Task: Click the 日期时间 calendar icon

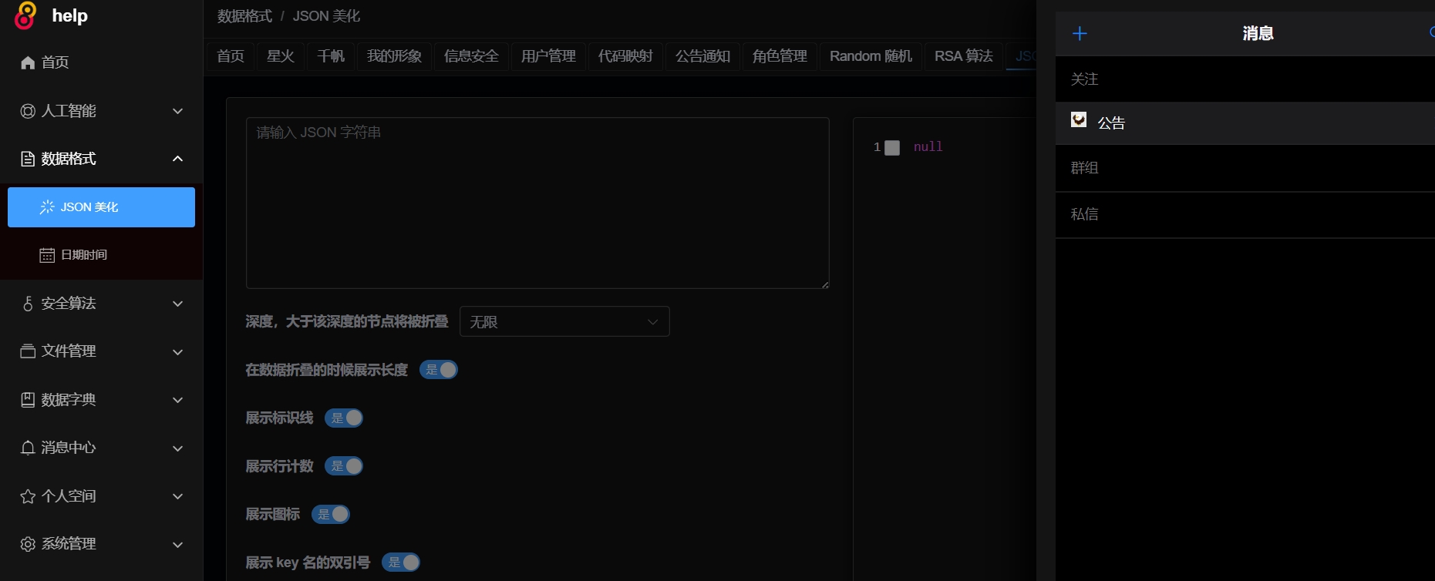Action: click(47, 255)
